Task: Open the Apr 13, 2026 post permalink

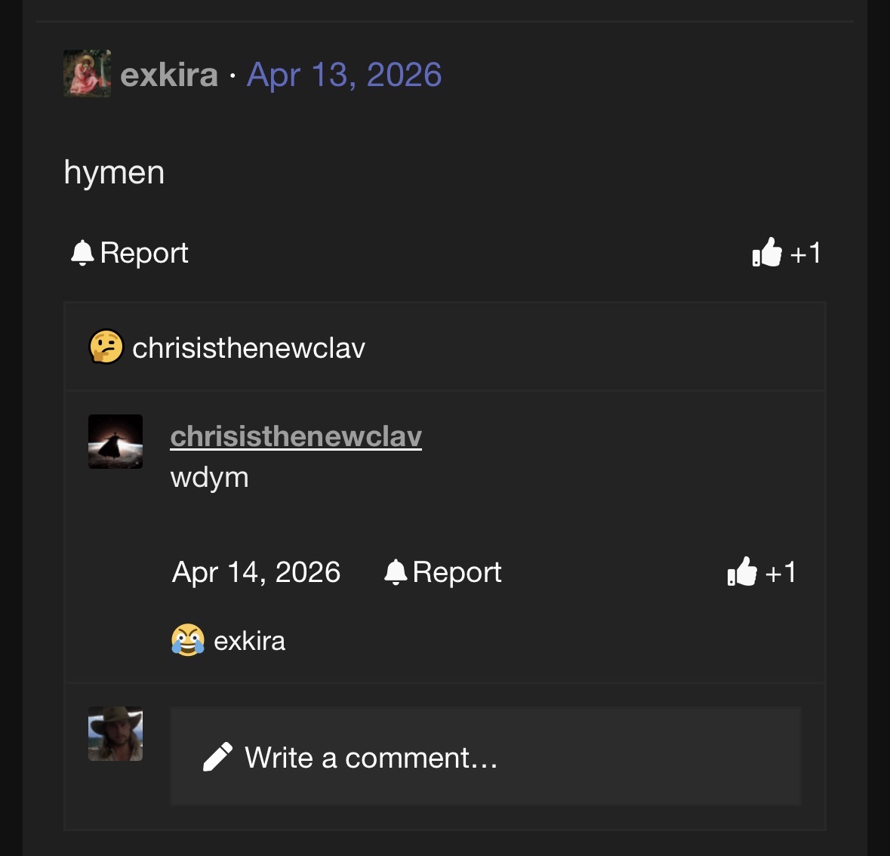Action: 344,75
